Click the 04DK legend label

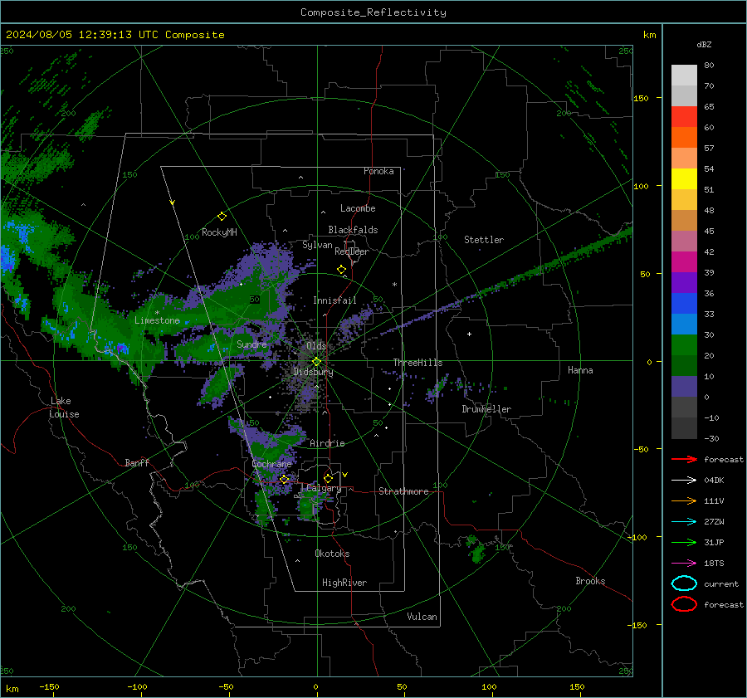coord(714,480)
